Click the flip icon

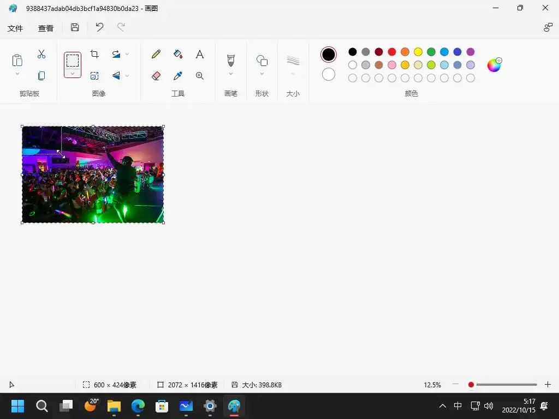click(116, 75)
